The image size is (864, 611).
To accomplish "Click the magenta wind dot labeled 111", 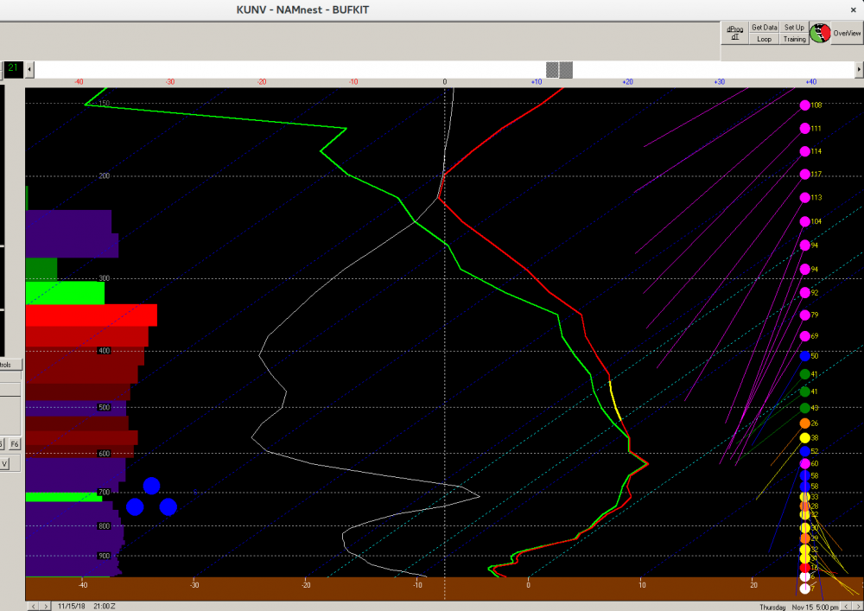I will (805, 129).
